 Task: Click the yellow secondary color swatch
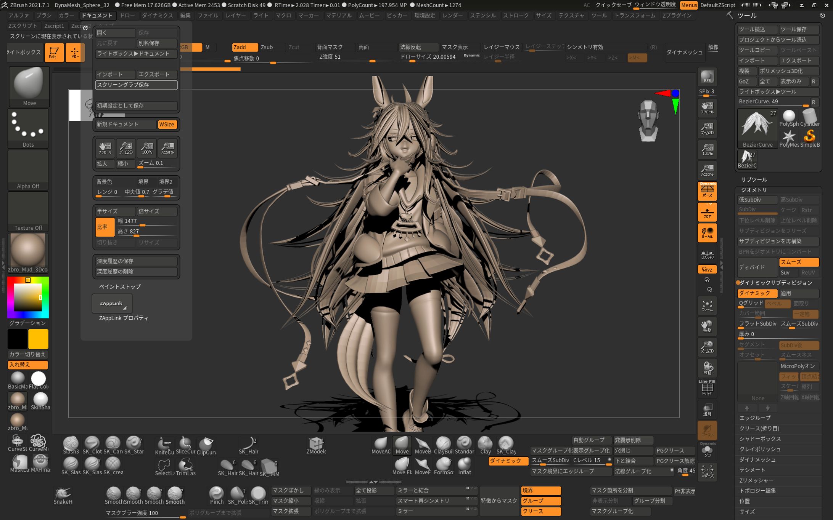tap(38, 339)
